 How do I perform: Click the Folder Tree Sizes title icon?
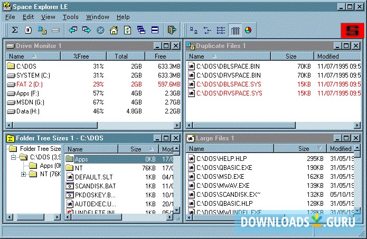click(x=11, y=138)
